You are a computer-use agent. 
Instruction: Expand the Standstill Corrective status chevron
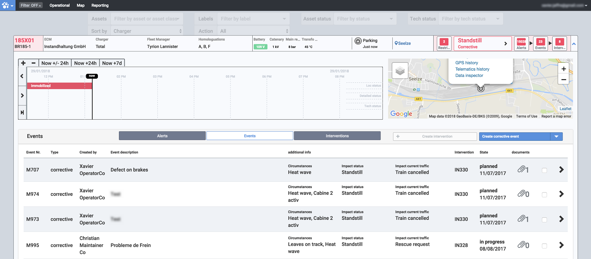coord(505,44)
